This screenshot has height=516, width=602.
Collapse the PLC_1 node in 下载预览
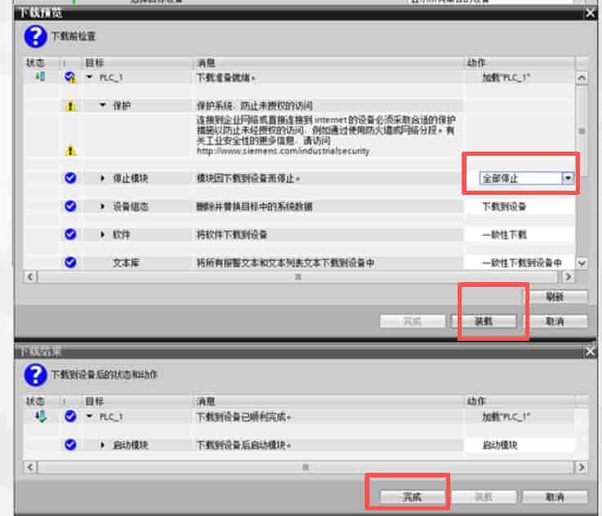[90, 77]
